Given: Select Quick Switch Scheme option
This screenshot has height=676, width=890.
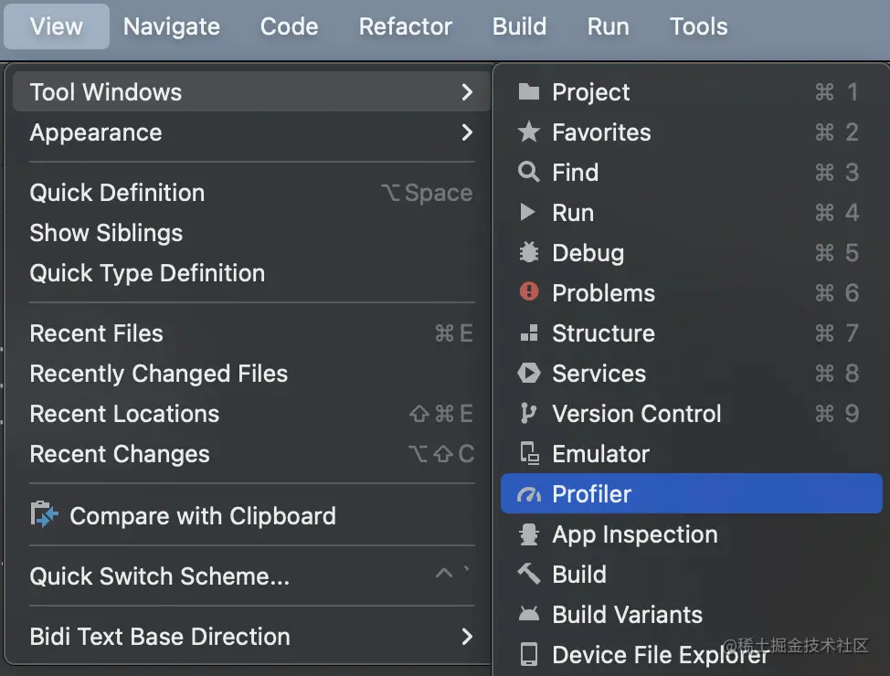Looking at the screenshot, I should click(x=160, y=576).
